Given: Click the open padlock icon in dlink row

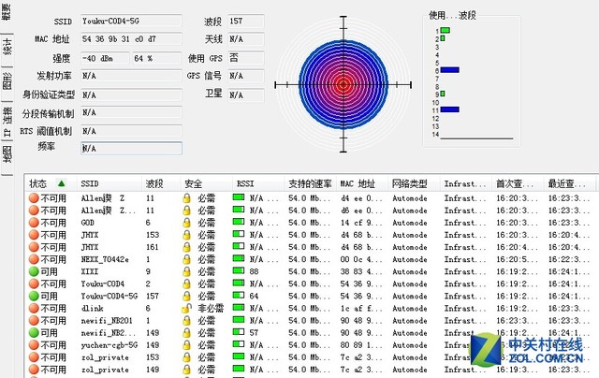Looking at the screenshot, I should click(x=186, y=308).
